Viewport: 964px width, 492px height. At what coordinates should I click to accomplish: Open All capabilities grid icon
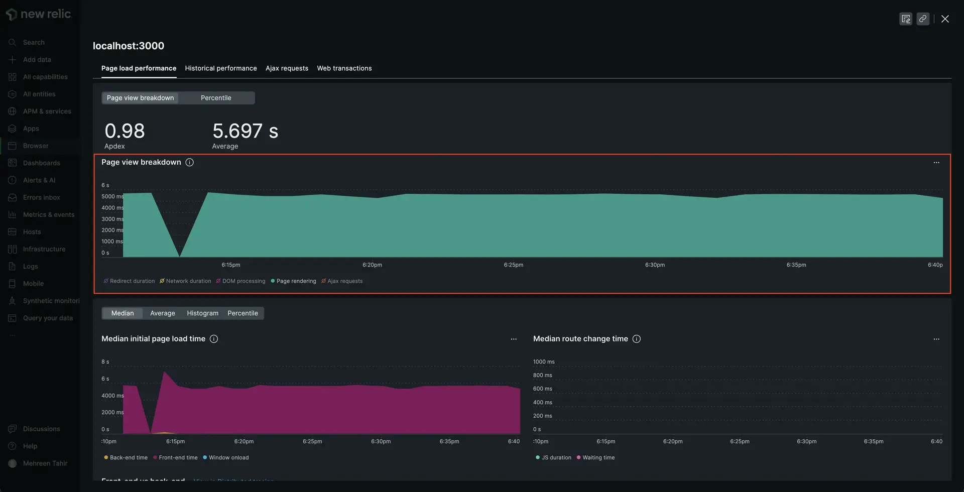13,77
